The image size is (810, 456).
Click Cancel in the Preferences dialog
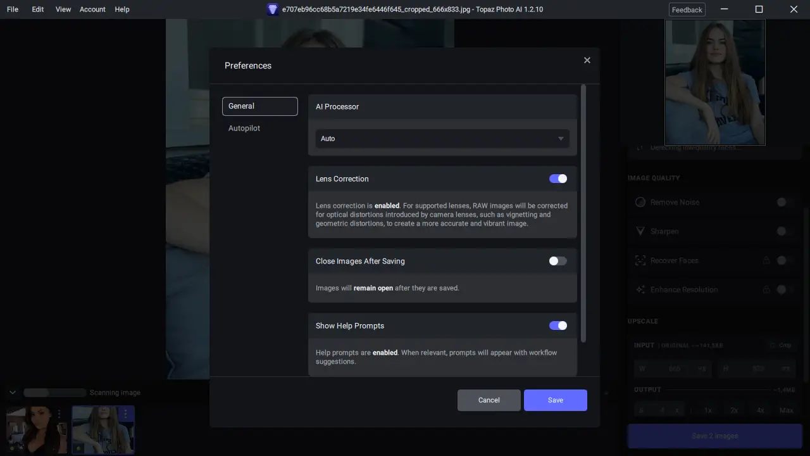click(489, 400)
